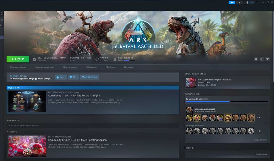
Task: Open the Завантажуваний вміст tab
Action: pyautogui.click(x=45, y=67)
